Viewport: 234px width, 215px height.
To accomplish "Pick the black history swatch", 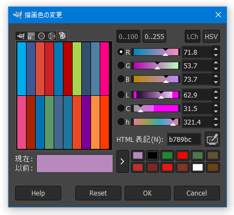I will (153, 155).
